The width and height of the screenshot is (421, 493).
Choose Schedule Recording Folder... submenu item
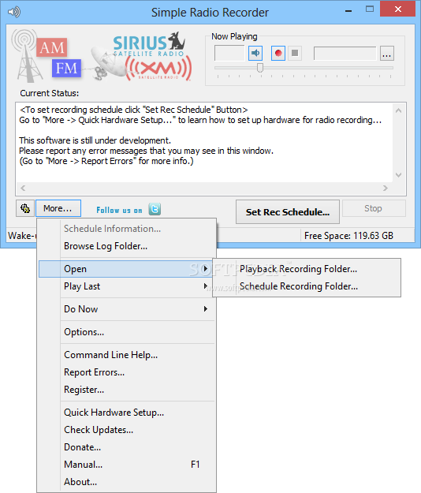pos(307,286)
